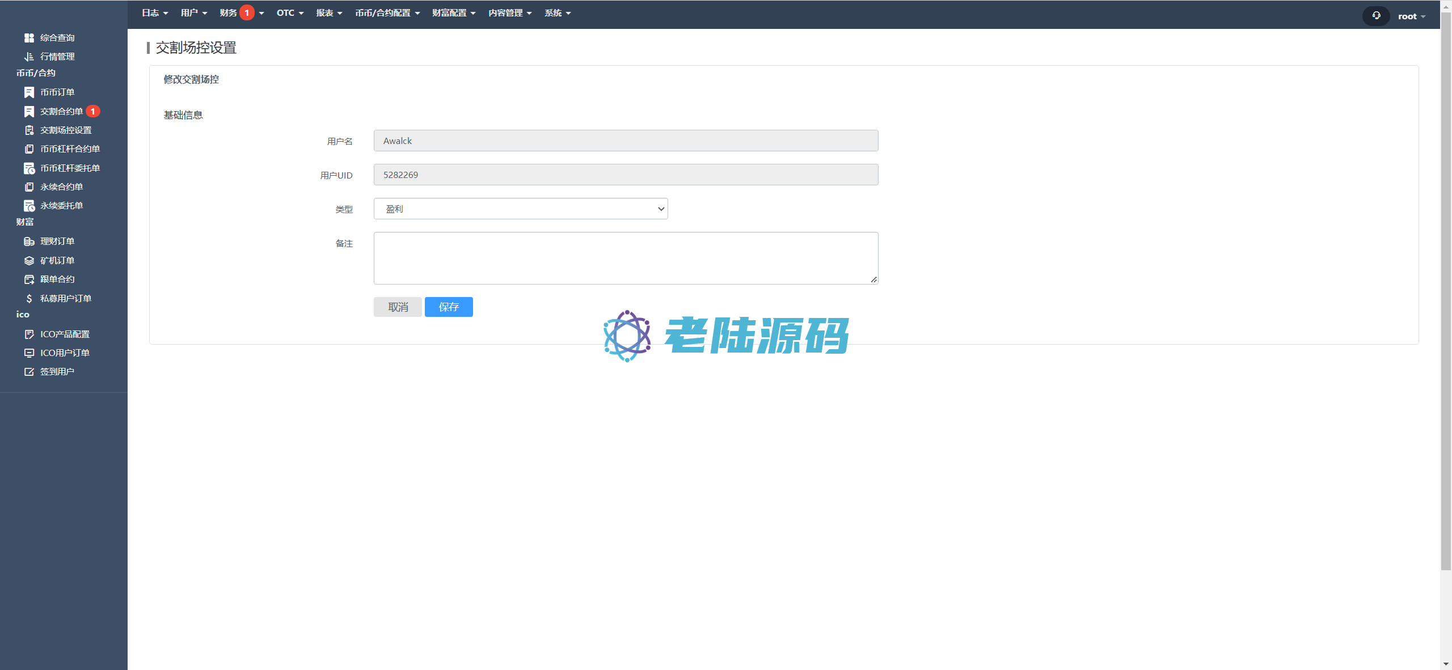Go to 综合查询 in sidebar
This screenshot has height=670, width=1452.
(57, 38)
